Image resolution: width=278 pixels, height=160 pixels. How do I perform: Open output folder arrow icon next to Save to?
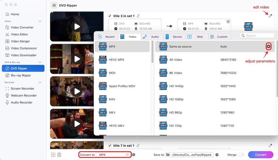click(217, 155)
